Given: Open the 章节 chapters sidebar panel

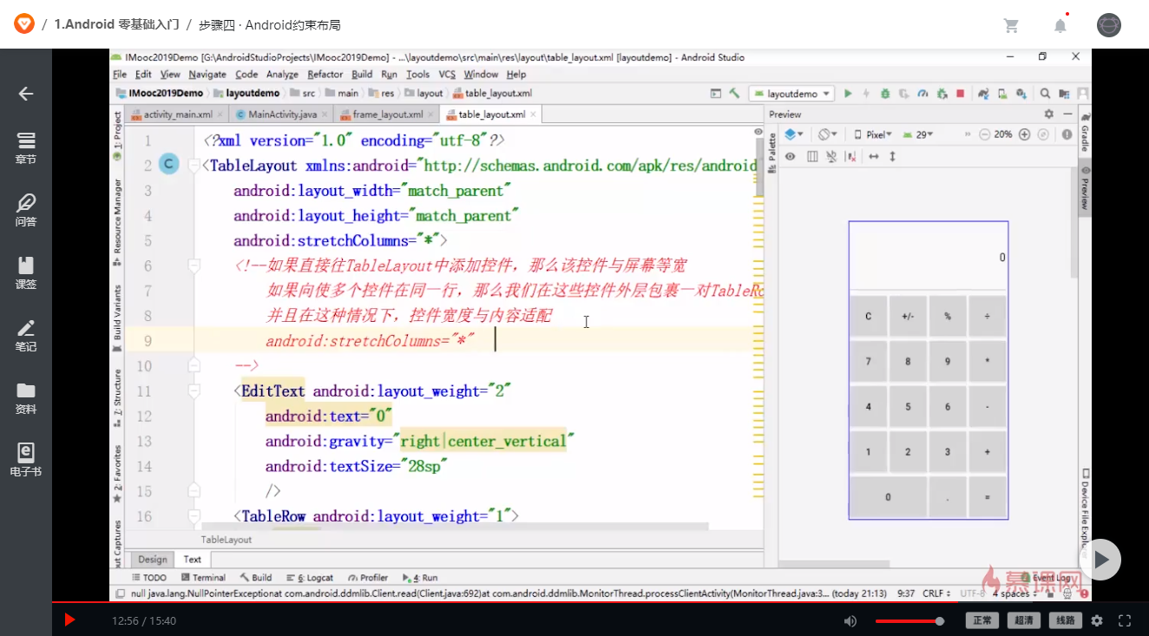Looking at the screenshot, I should (26, 148).
